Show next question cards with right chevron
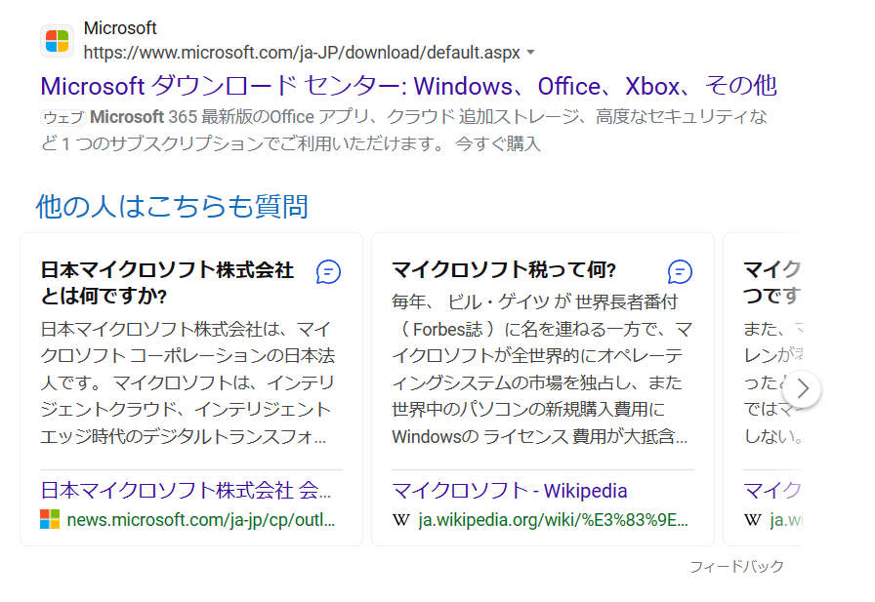Viewport: 875px width, 602px height. (x=802, y=388)
